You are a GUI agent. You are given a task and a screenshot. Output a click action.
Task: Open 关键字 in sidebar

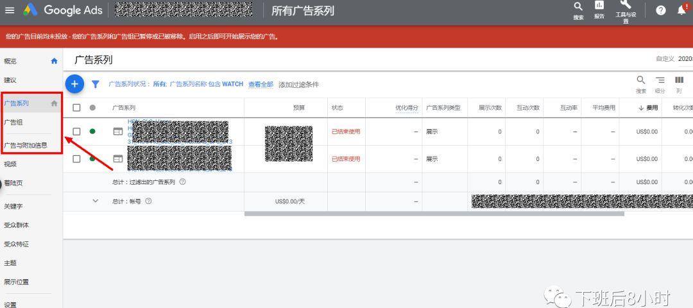coord(13,206)
